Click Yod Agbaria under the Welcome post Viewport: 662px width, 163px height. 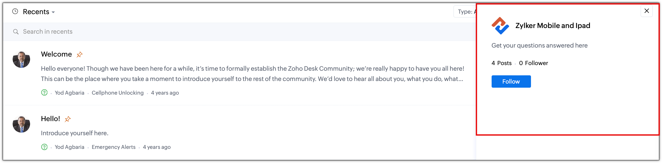(69, 93)
